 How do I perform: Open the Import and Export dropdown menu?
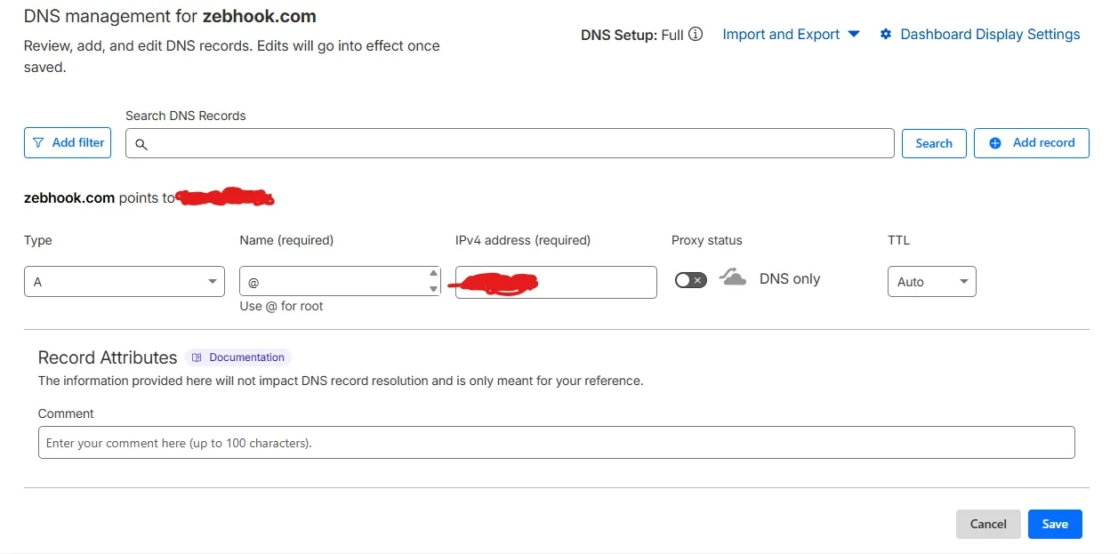click(790, 35)
